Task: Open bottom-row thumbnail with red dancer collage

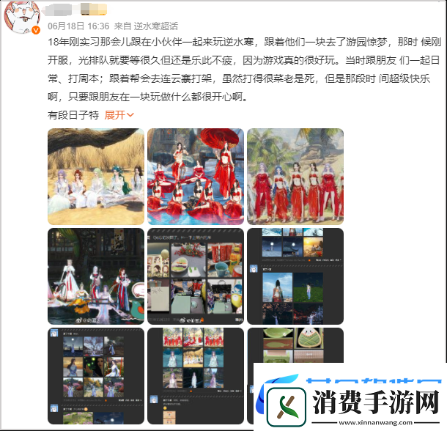Action: coord(196,376)
